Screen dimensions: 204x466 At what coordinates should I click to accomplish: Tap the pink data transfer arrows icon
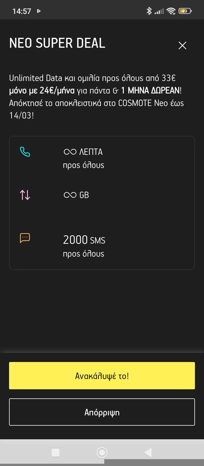pyautogui.click(x=25, y=195)
